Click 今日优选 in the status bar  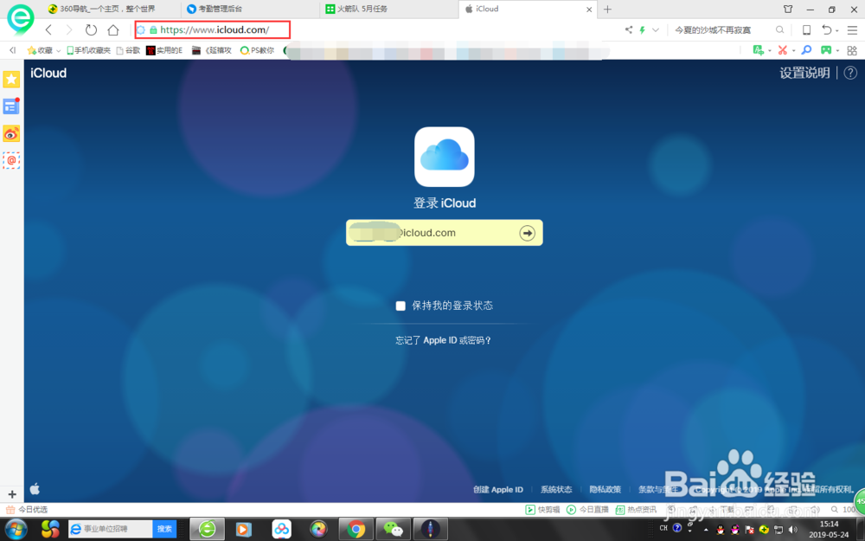[x=27, y=510]
